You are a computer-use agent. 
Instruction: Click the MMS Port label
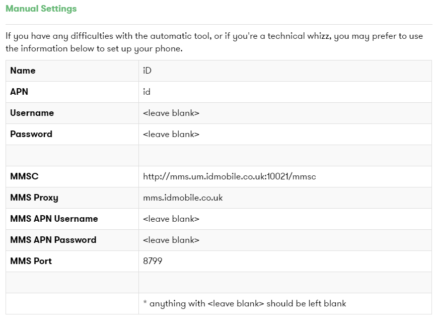tap(31, 261)
